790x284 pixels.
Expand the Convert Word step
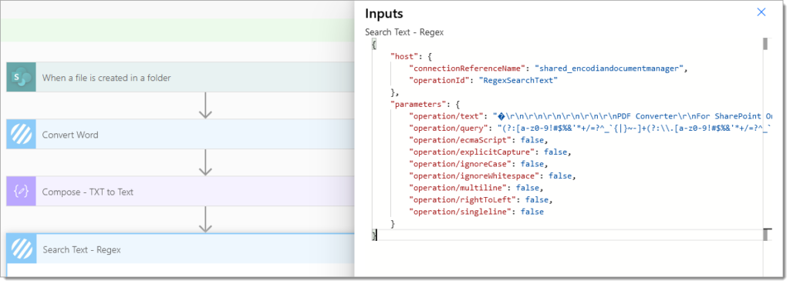[x=181, y=134]
